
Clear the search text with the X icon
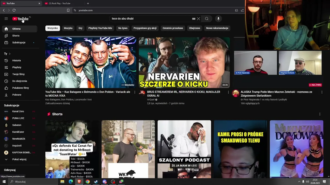[x=199, y=19]
